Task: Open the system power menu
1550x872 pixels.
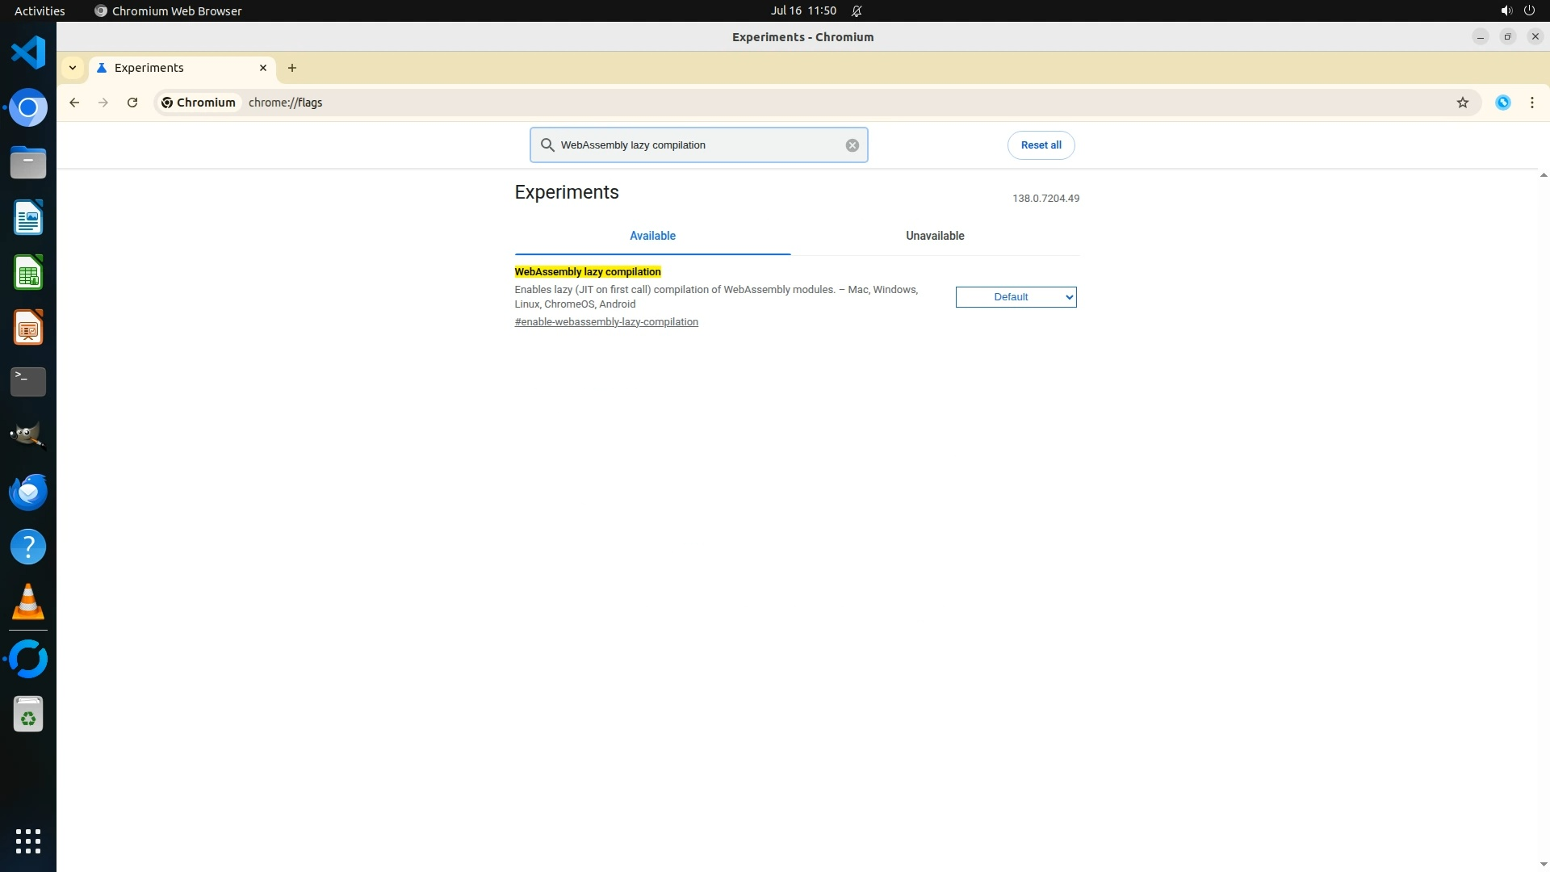Action: pos(1528,10)
